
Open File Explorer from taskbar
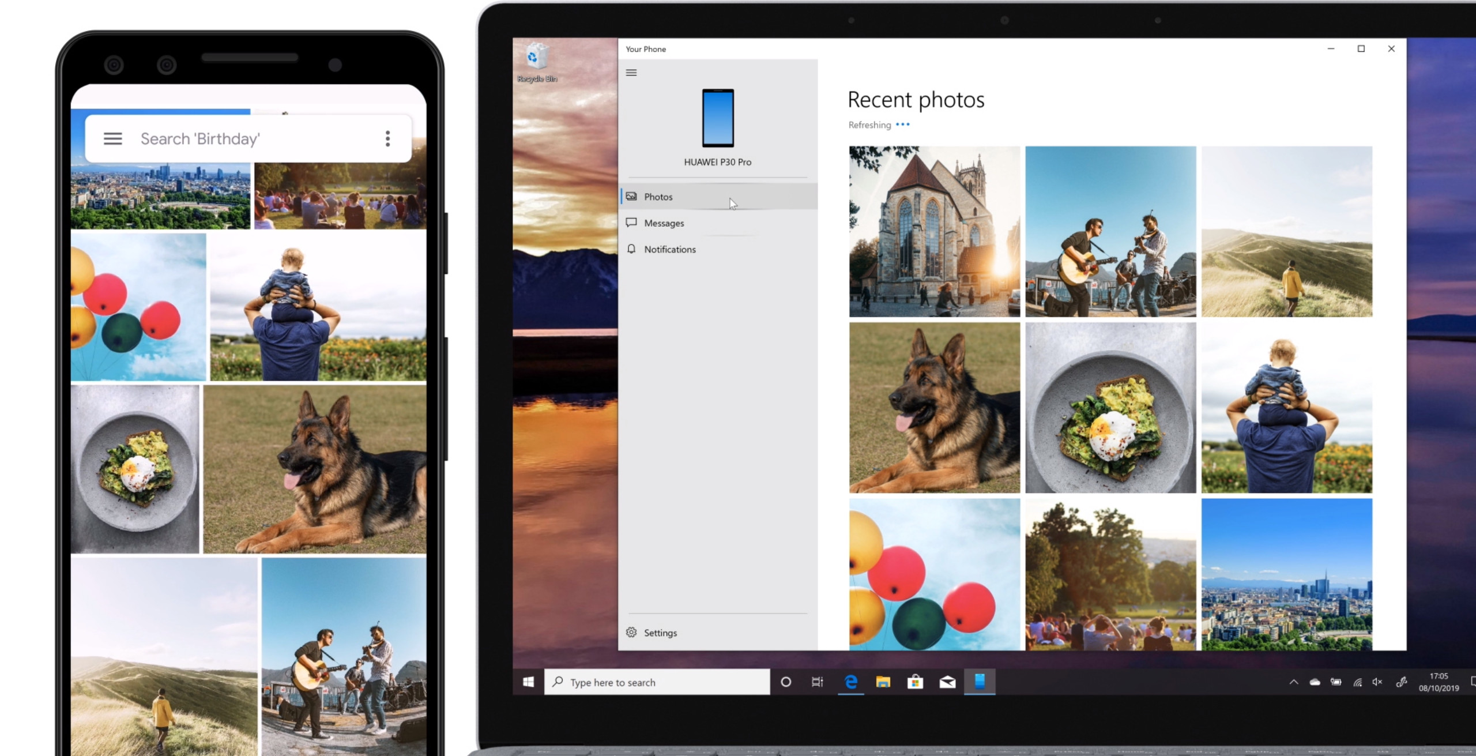coord(883,682)
